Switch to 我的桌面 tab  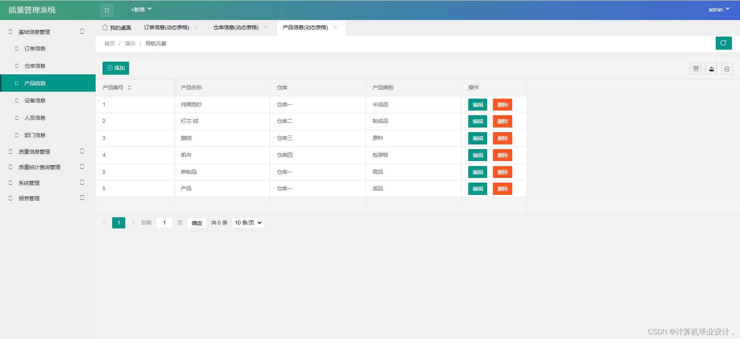point(117,28)
